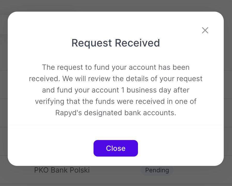
Task: Click the line beginning 'verifying that the funds'
Action: [116, 102]
